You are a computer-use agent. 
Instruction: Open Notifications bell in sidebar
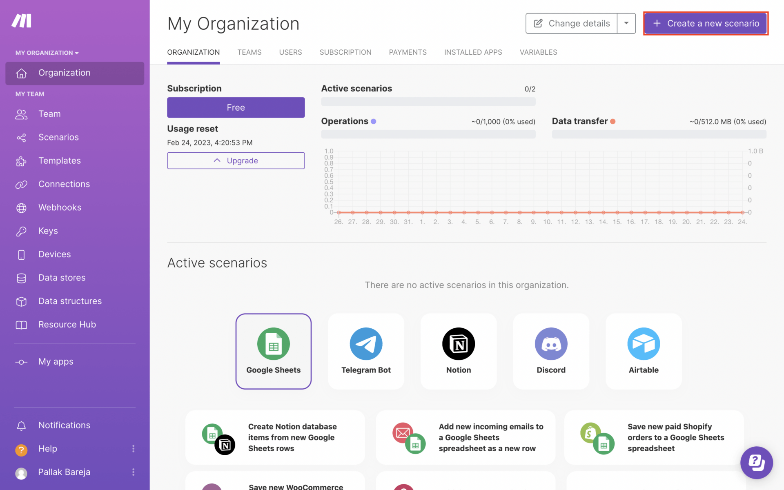pyautogui.click(x=21, y=425)
